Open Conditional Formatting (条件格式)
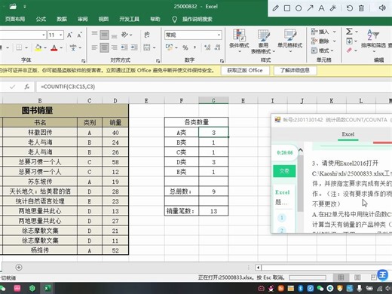This screenshot has width=392, height=294. 239,41
